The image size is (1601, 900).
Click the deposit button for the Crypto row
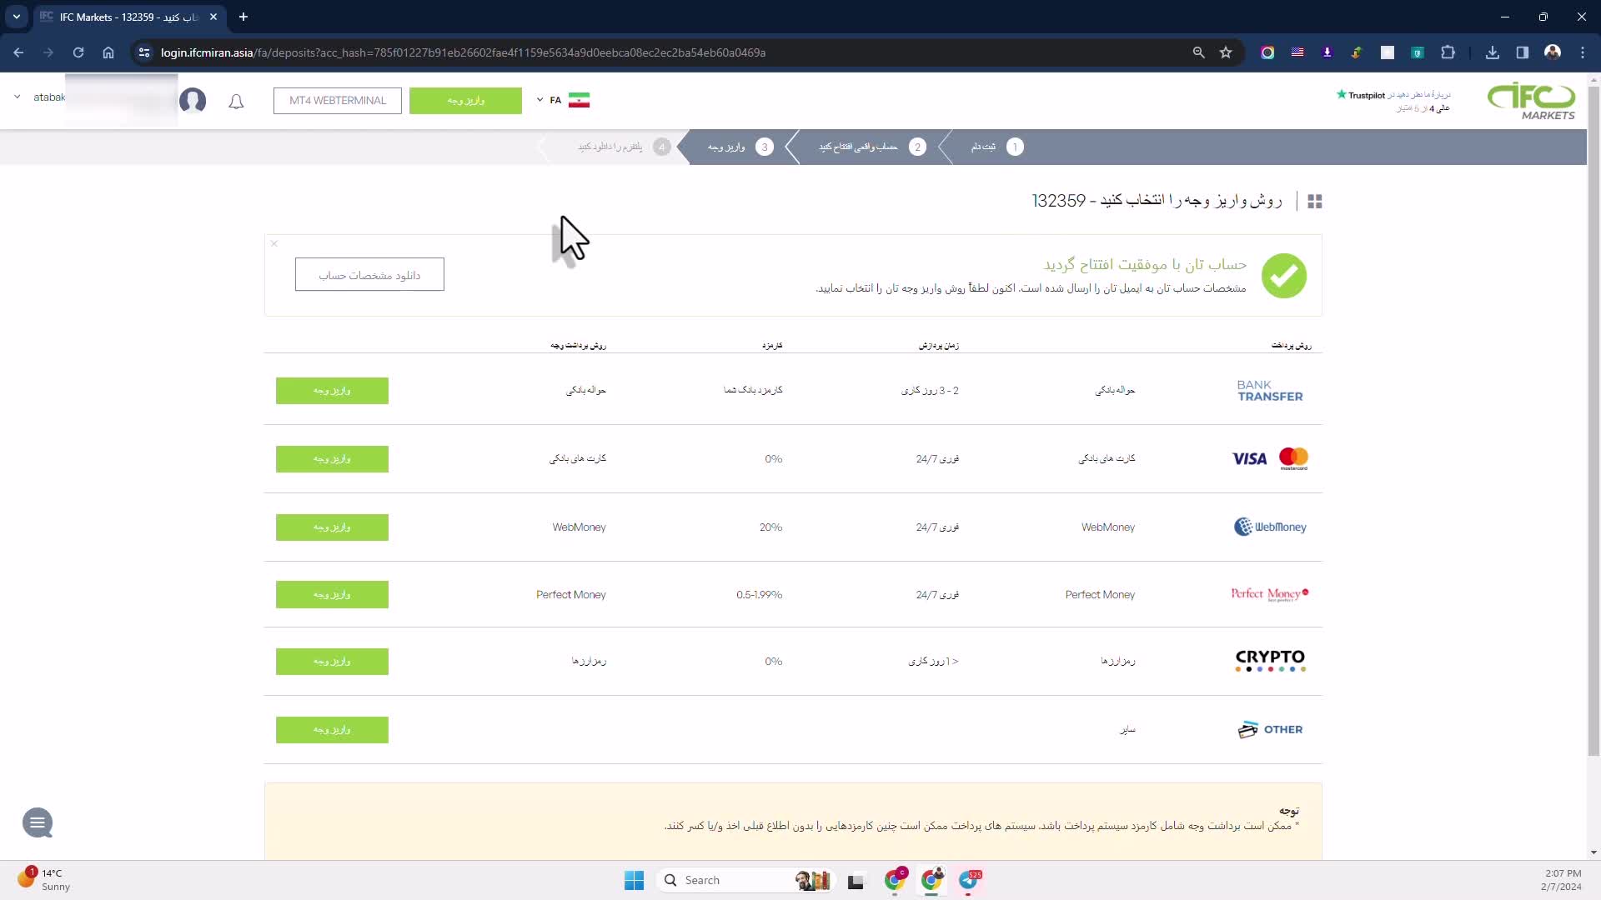[x=332, y=662]
